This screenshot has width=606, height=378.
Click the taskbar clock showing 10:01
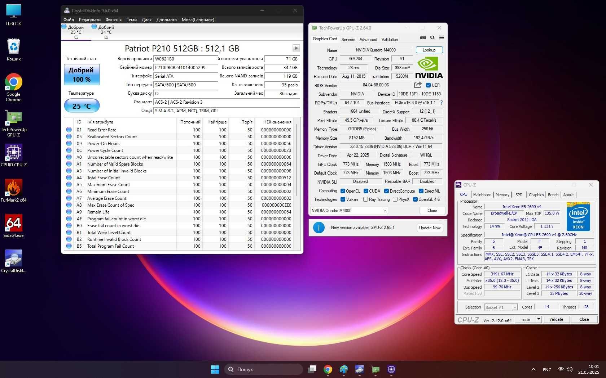click(x=588, y=369)
